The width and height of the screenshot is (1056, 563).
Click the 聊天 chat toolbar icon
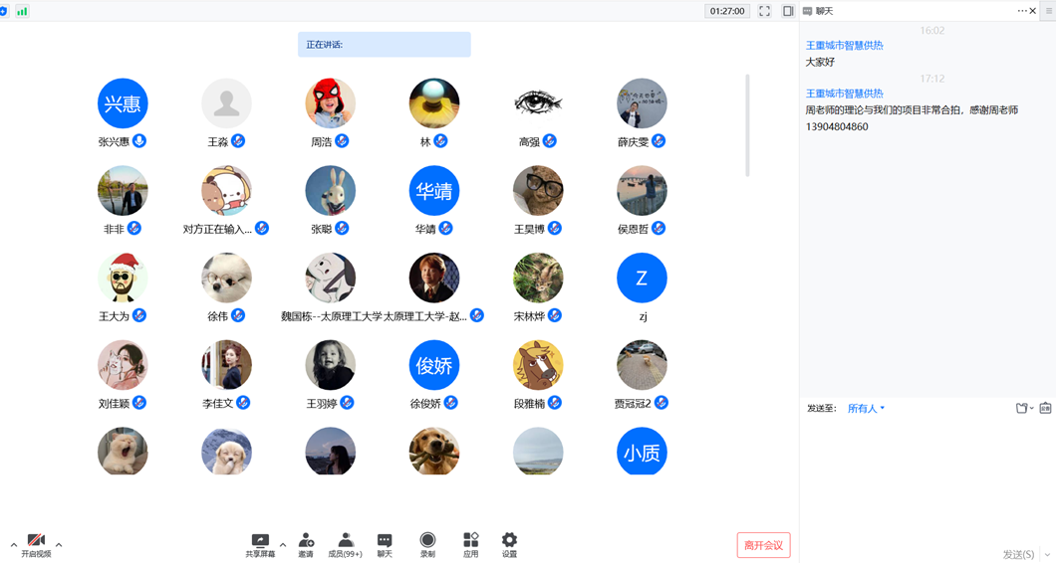pyautogui.click(x=385, y=544)
